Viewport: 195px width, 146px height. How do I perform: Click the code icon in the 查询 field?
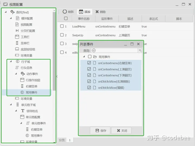coord(94,50)
